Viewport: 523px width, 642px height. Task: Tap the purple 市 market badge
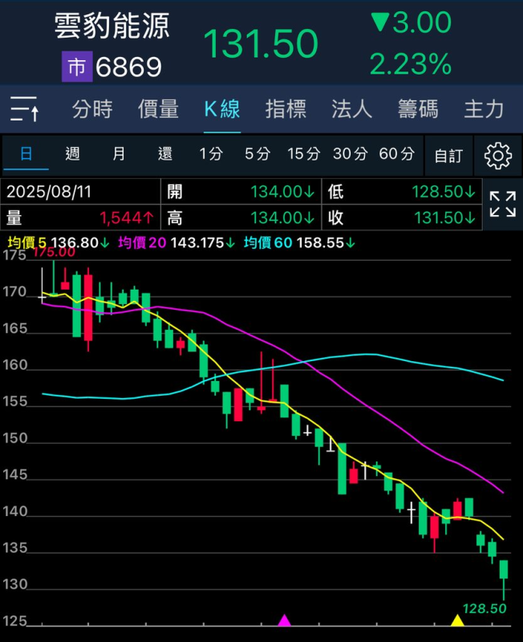point(76,67)
